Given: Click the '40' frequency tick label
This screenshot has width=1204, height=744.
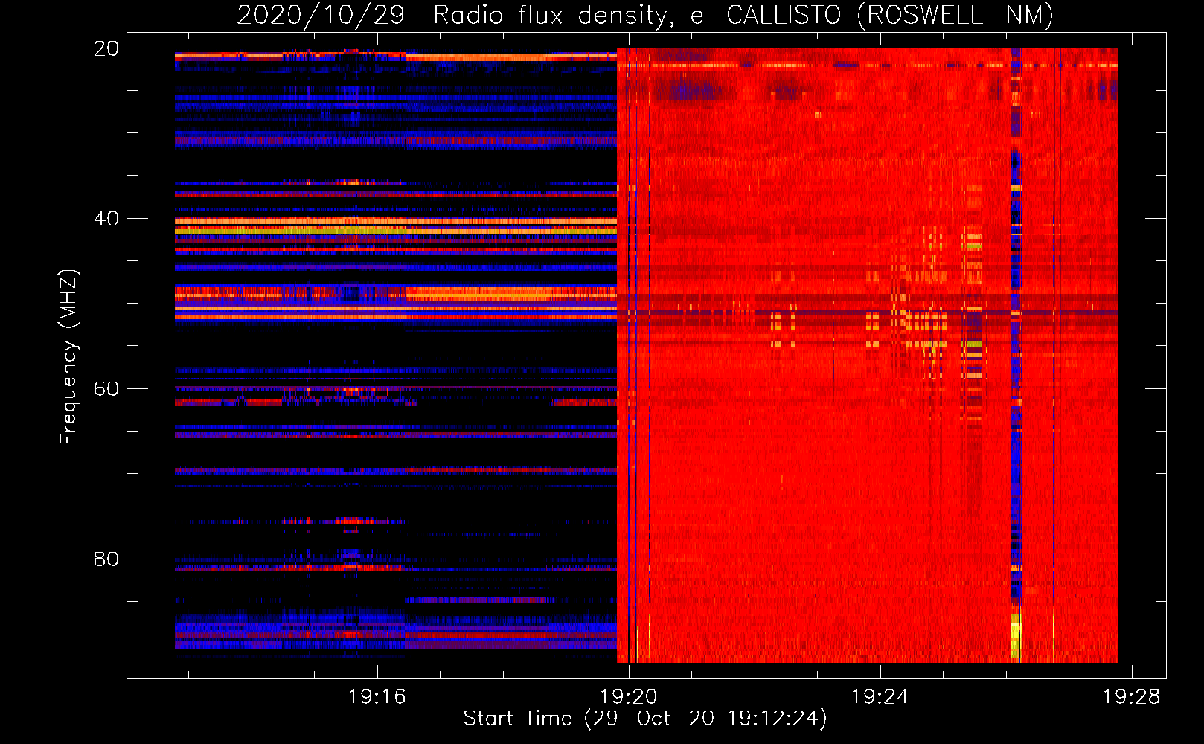Looking at the screenshot, I should (106, 219).
